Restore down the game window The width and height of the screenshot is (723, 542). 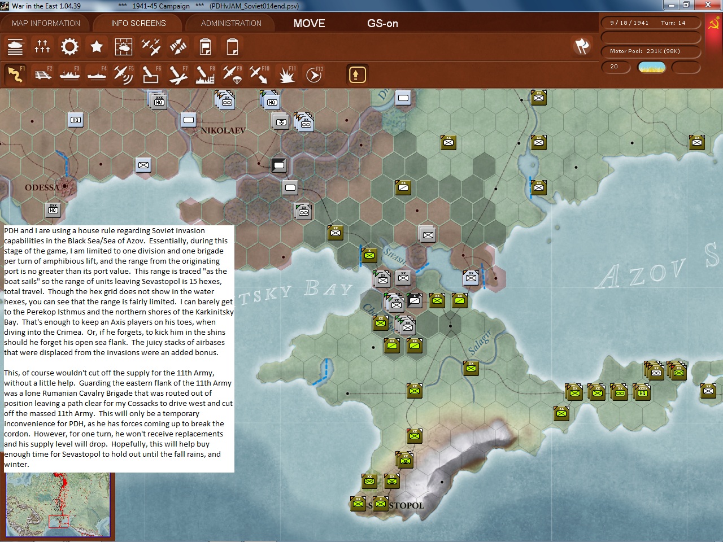click(686, 5)
